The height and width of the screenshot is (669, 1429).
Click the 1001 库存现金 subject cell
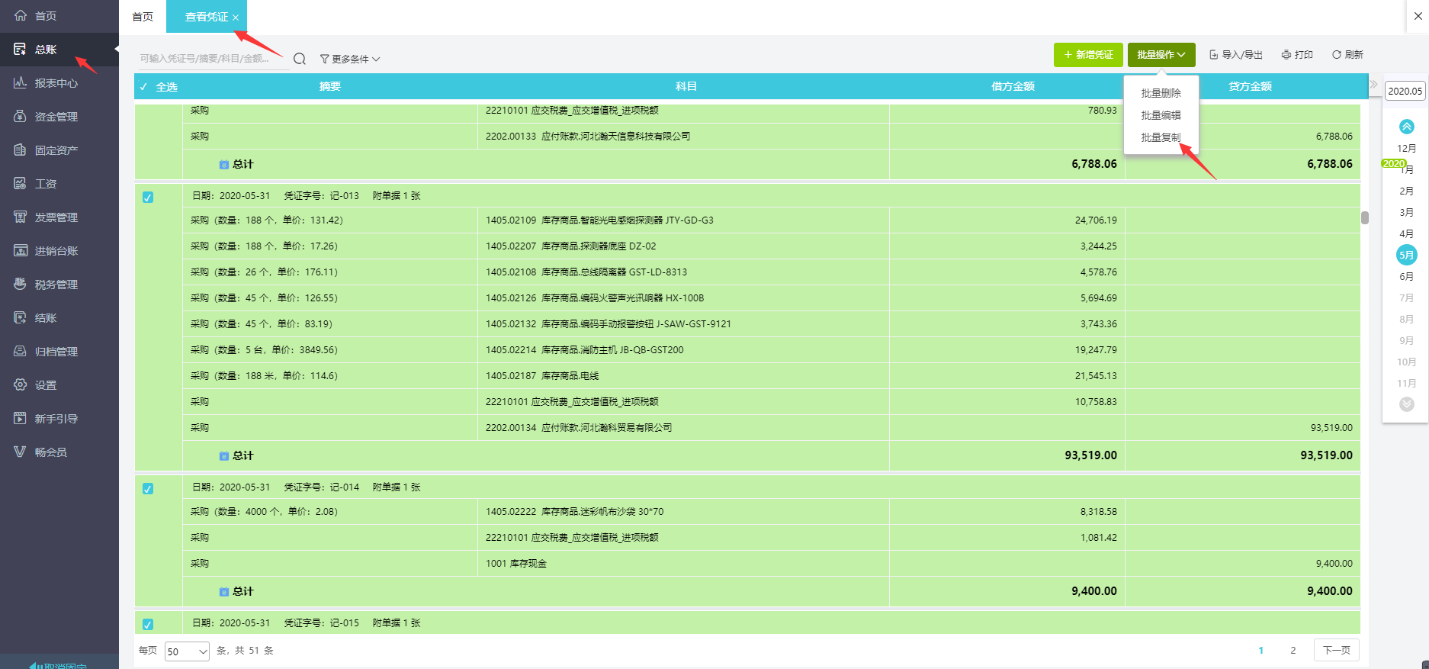[x=684, y=564]
